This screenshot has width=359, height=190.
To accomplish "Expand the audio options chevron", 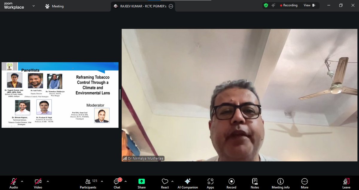I will [x=22, y=181].
